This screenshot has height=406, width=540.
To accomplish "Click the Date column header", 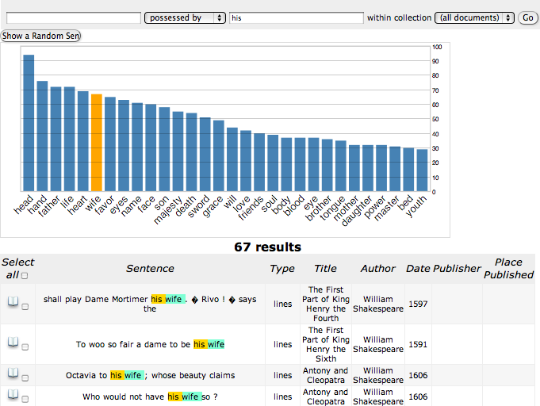I will click(418, 269).
